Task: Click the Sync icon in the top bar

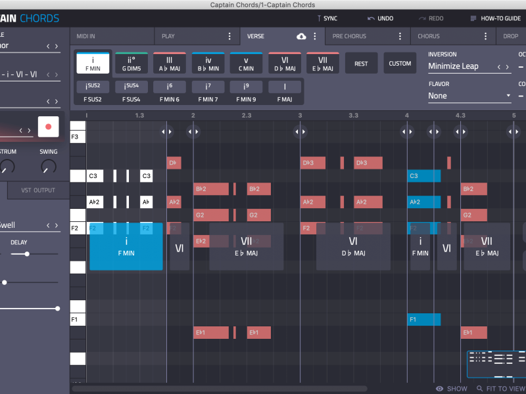Action: click(319, 18)
